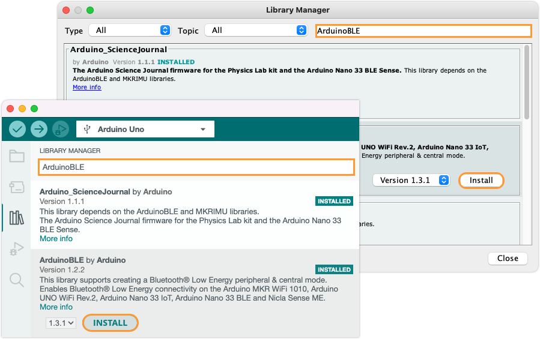This screenshot has height=339, width=540.
Task: Select the Library Manager books icon
Action: click(17, 218)
